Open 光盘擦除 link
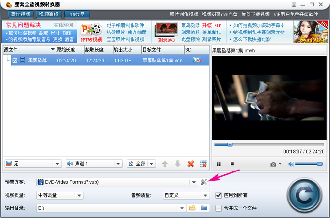330x218 pixels. (190, 39)
